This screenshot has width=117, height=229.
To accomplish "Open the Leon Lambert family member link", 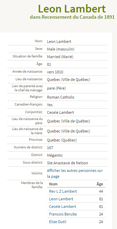I will (61, 199).
